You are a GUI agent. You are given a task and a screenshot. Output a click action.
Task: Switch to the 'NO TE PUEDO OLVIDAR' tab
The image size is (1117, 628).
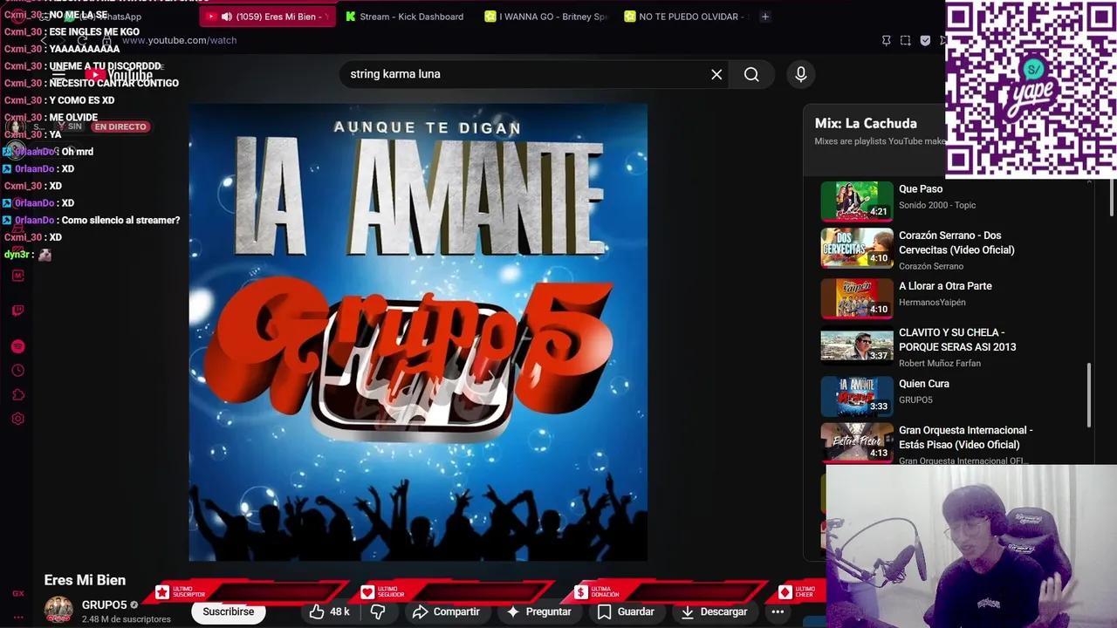click(x=687, y=17)
